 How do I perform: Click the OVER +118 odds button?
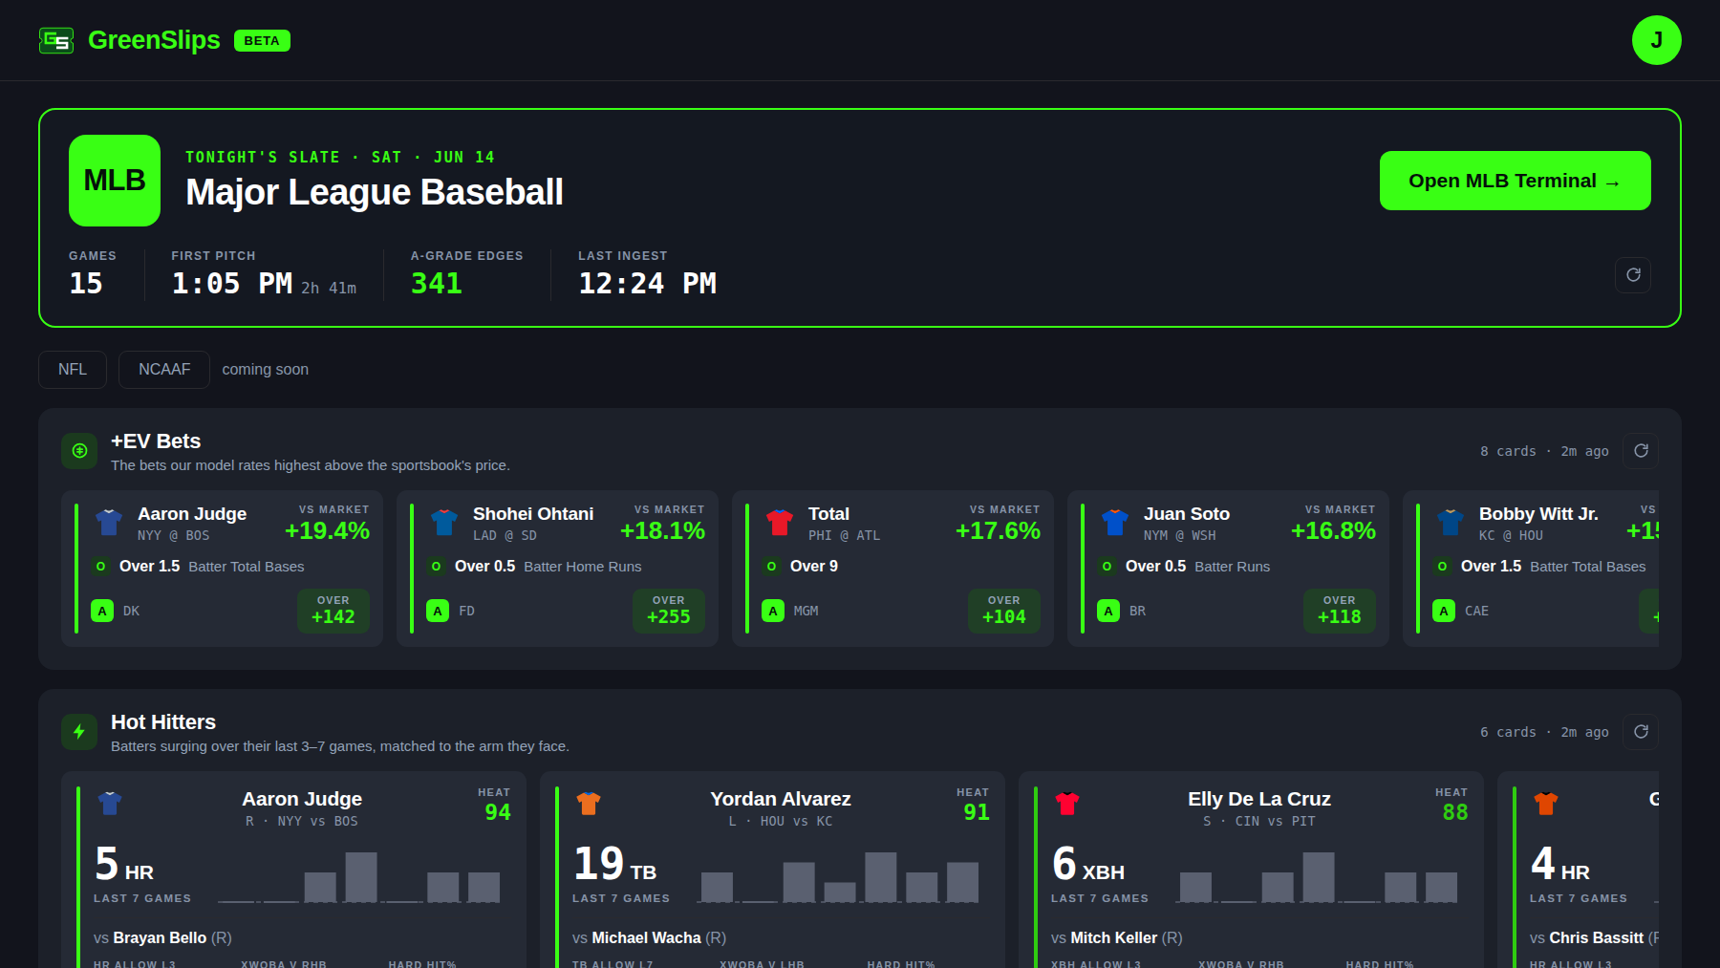pos(1340,611)
